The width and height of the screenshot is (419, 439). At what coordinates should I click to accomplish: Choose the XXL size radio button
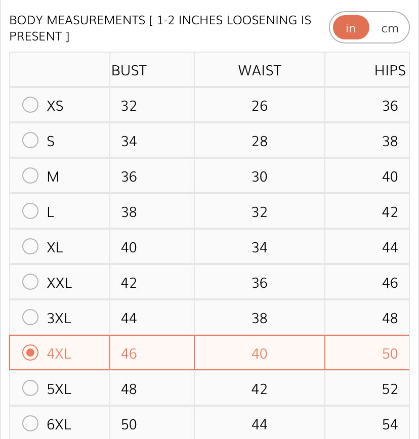click(30, 282)
